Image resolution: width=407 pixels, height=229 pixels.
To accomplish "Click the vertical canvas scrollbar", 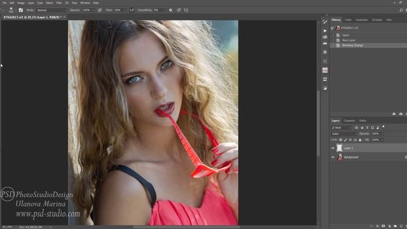I will pyautogui.click(x=318, y=123).
